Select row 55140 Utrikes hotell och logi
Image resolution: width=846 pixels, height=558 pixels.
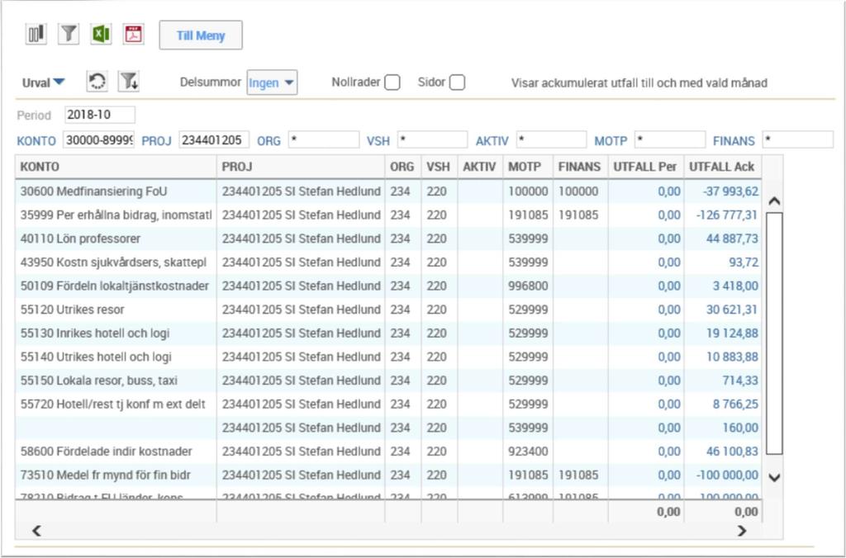pos(388,357)
